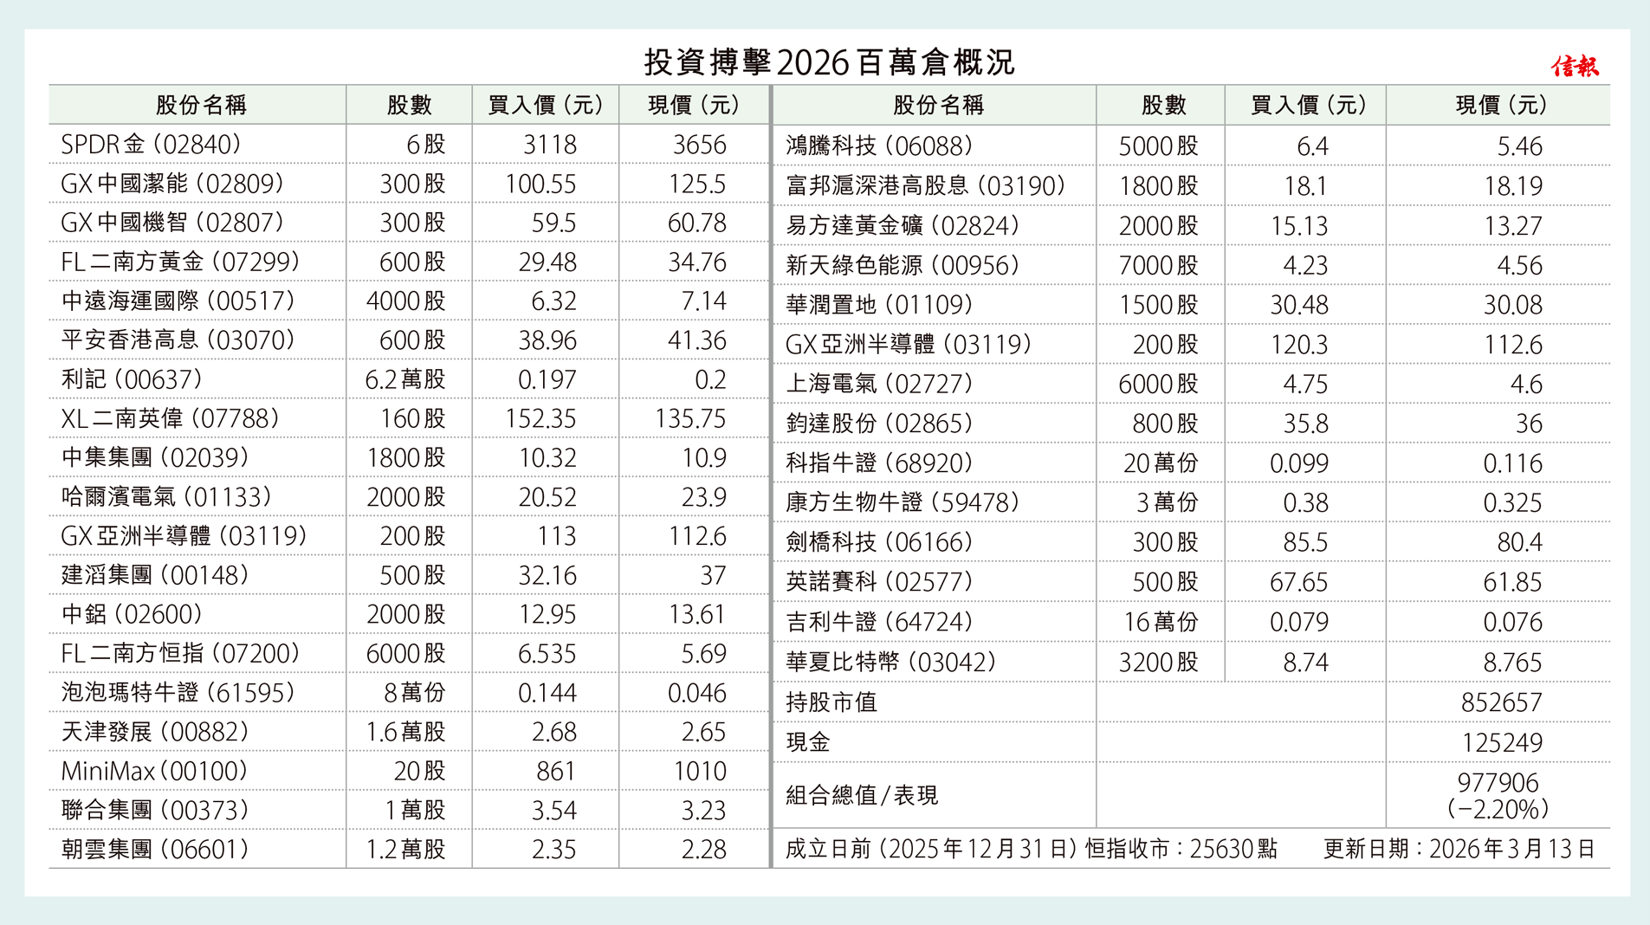
Task: Click the 持股市值 value 852657
Action: [1501, 702]
